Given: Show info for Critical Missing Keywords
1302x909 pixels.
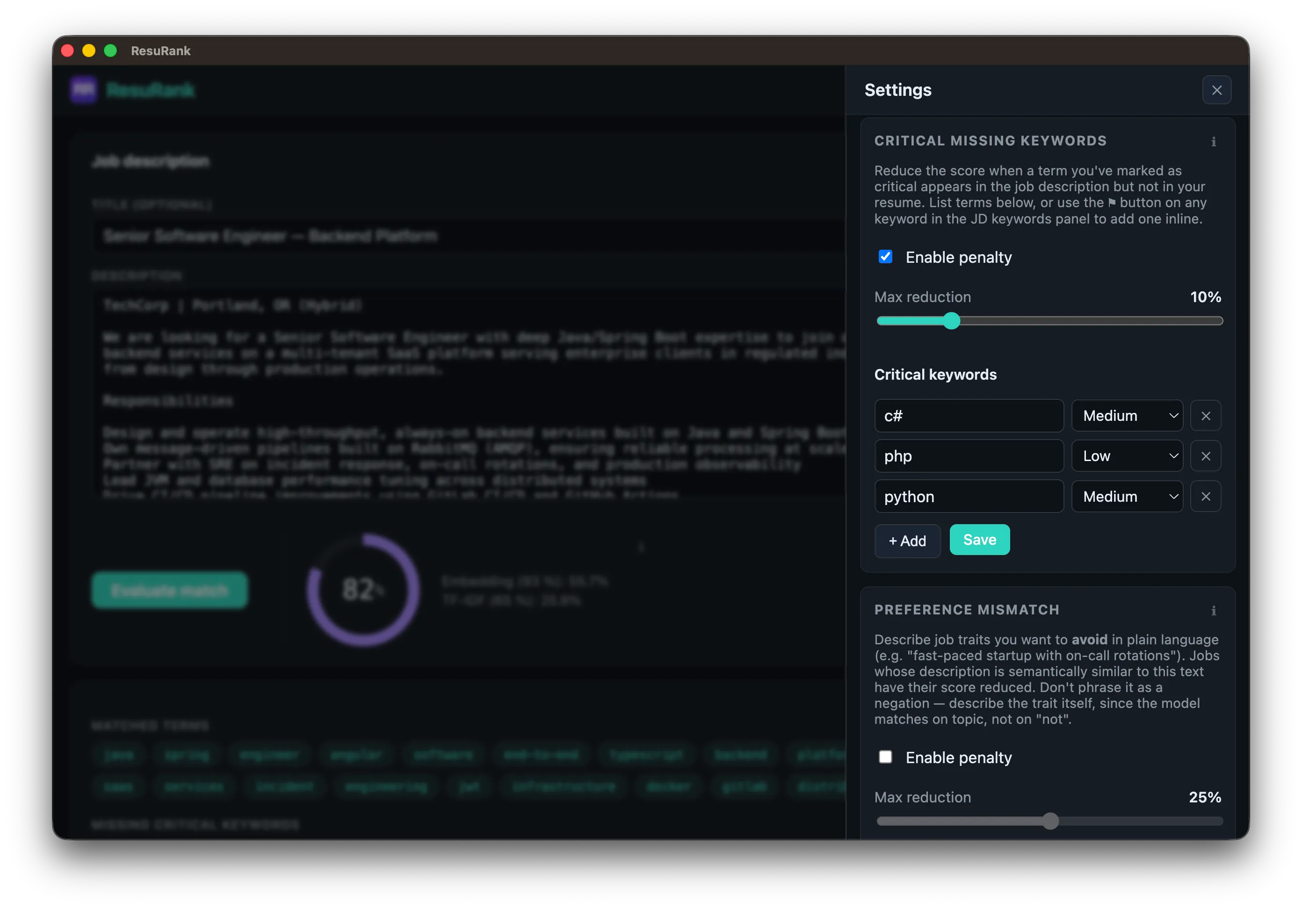Looking at the screenshot, I should tap(1213, 141).
